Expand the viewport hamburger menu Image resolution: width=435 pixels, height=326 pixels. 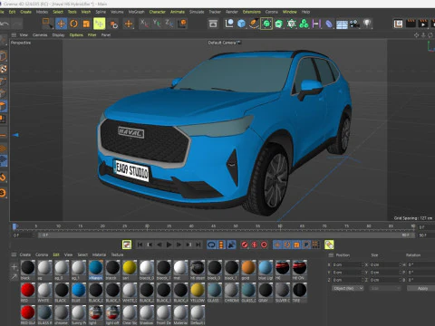point(14,35)
